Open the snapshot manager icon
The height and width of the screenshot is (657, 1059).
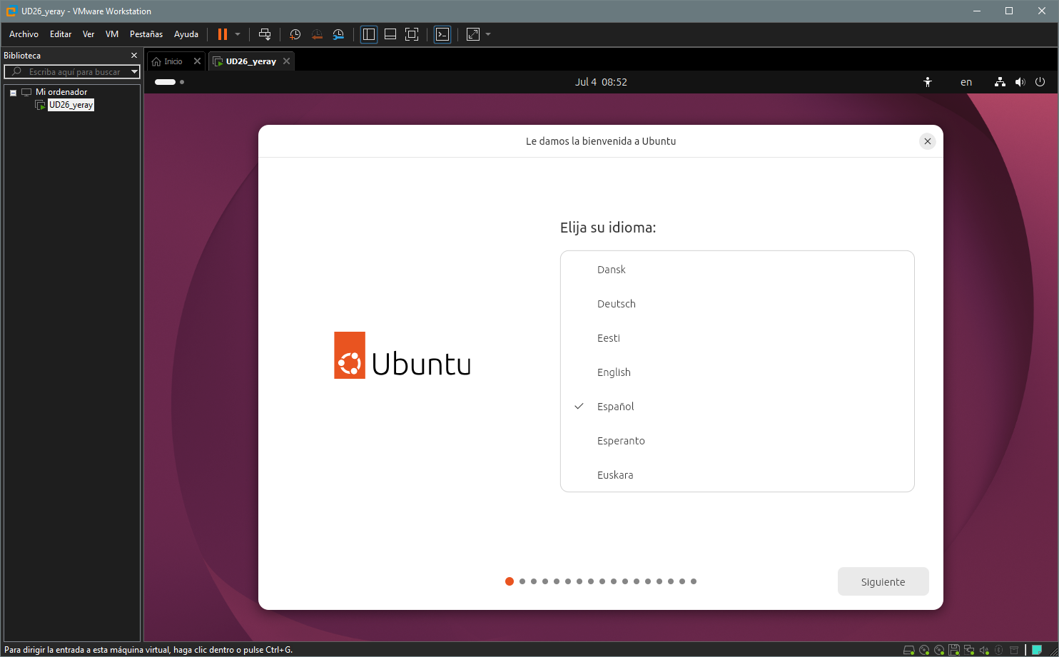click(x=338, y=34)
